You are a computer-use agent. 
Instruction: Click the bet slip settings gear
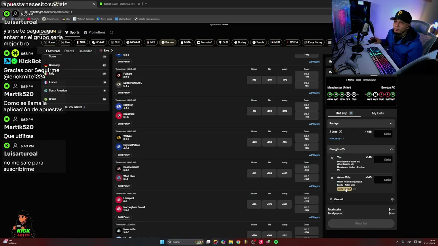tap(392, 199)
